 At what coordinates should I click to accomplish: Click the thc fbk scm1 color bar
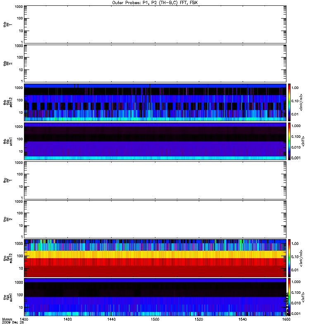(289, 297)
